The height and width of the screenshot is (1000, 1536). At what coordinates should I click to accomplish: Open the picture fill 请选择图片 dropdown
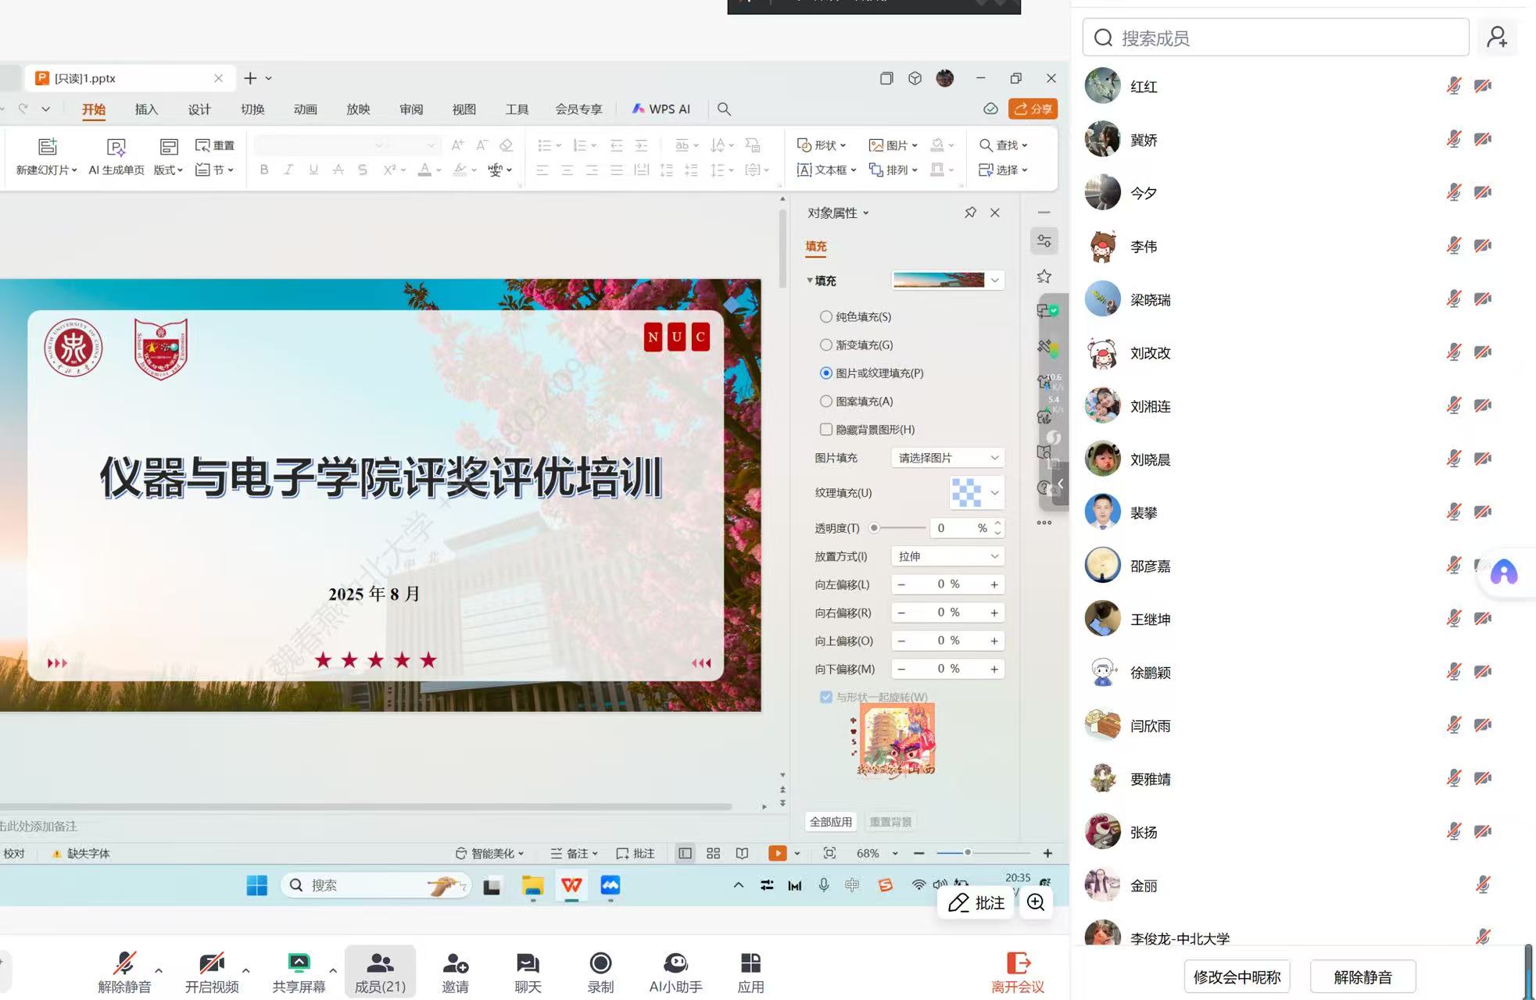pos(947,458)
